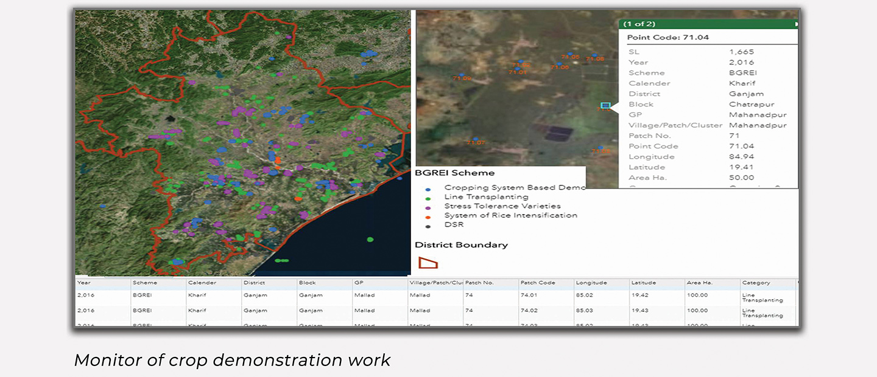Viewport: 877px width, 377px height.
Task: Click the blue Cropping System legend dot
Action: coord(428,190)
